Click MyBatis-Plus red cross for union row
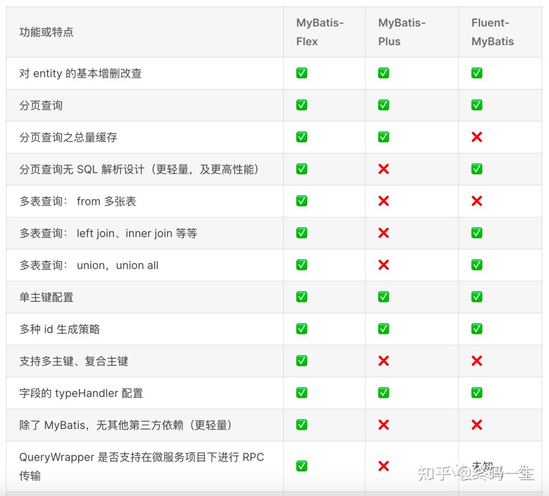The width and height of the screenshot is (549, 496). 383,265
